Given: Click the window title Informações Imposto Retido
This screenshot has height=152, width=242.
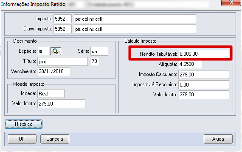Looking at the screenshot, I should pos(34,4).
